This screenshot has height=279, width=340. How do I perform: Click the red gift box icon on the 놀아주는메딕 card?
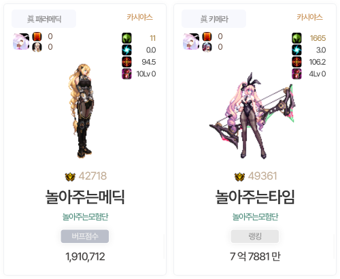click(126, 73)
